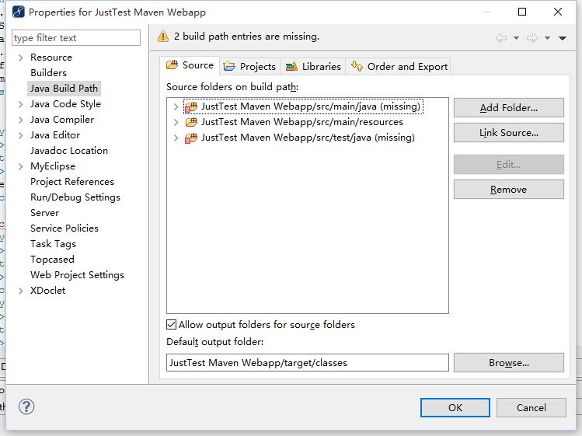
Task: Dismiss dialog with Cancel button
Action: click(531, 408)
